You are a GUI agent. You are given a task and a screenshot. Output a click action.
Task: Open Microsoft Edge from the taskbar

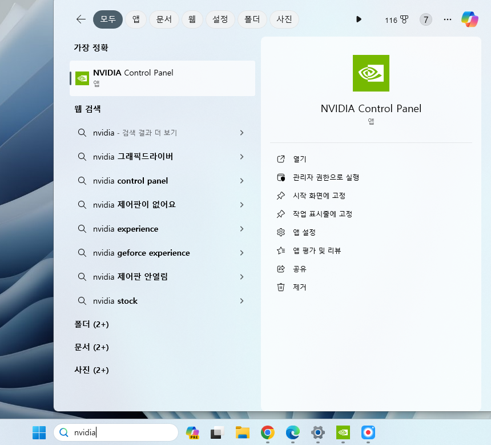tap(293, 432)
